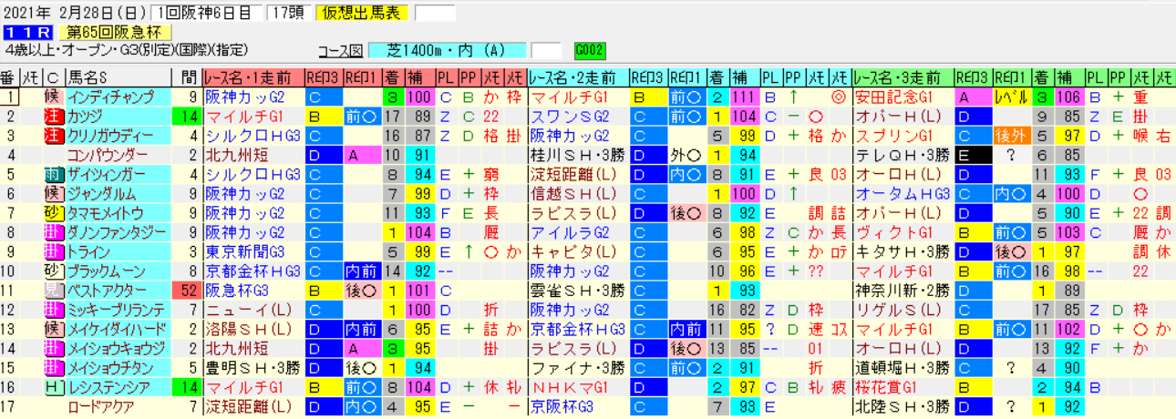Viewport: 1176px width, 419px height.
Task: Click 信越SH(L) race cell
Action: point(578,192)
